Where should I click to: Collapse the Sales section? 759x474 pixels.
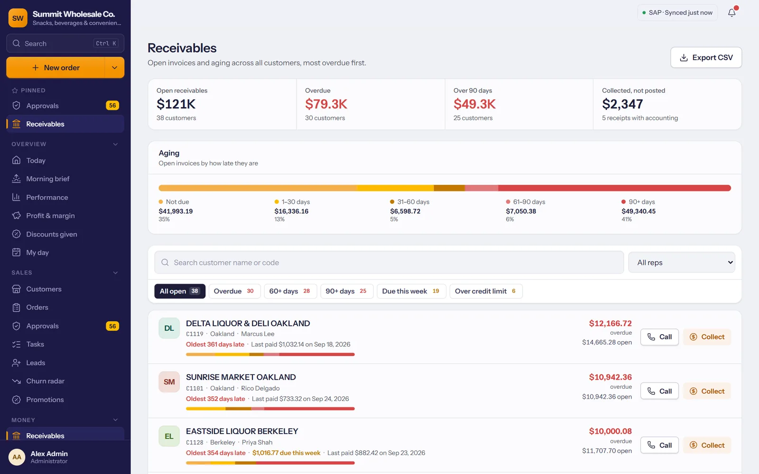click(x=115, y=273)
